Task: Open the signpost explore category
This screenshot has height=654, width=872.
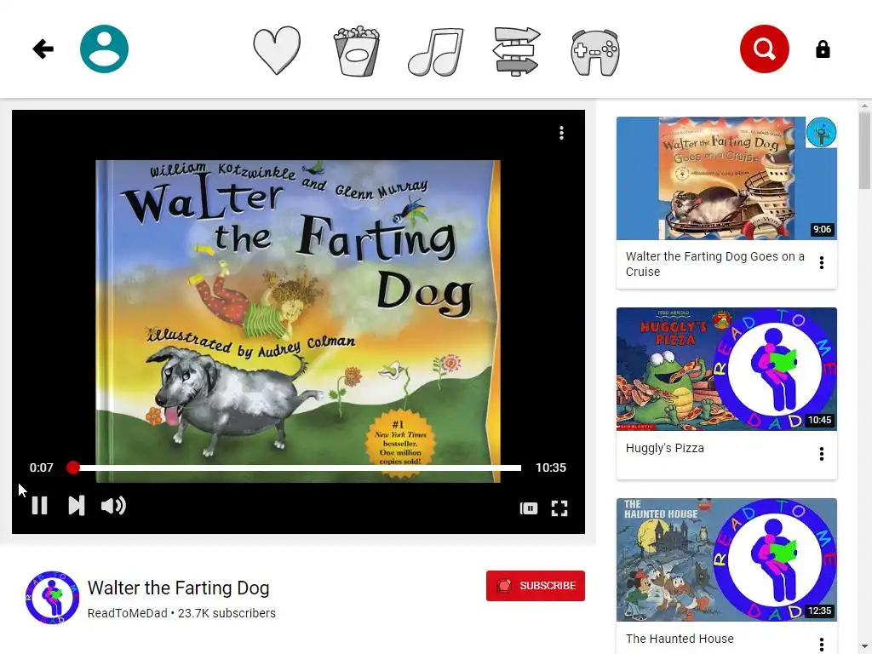Action: click(x=516, y=51)
